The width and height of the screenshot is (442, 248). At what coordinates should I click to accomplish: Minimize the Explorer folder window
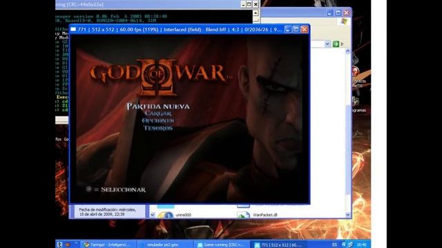[330, 12]
